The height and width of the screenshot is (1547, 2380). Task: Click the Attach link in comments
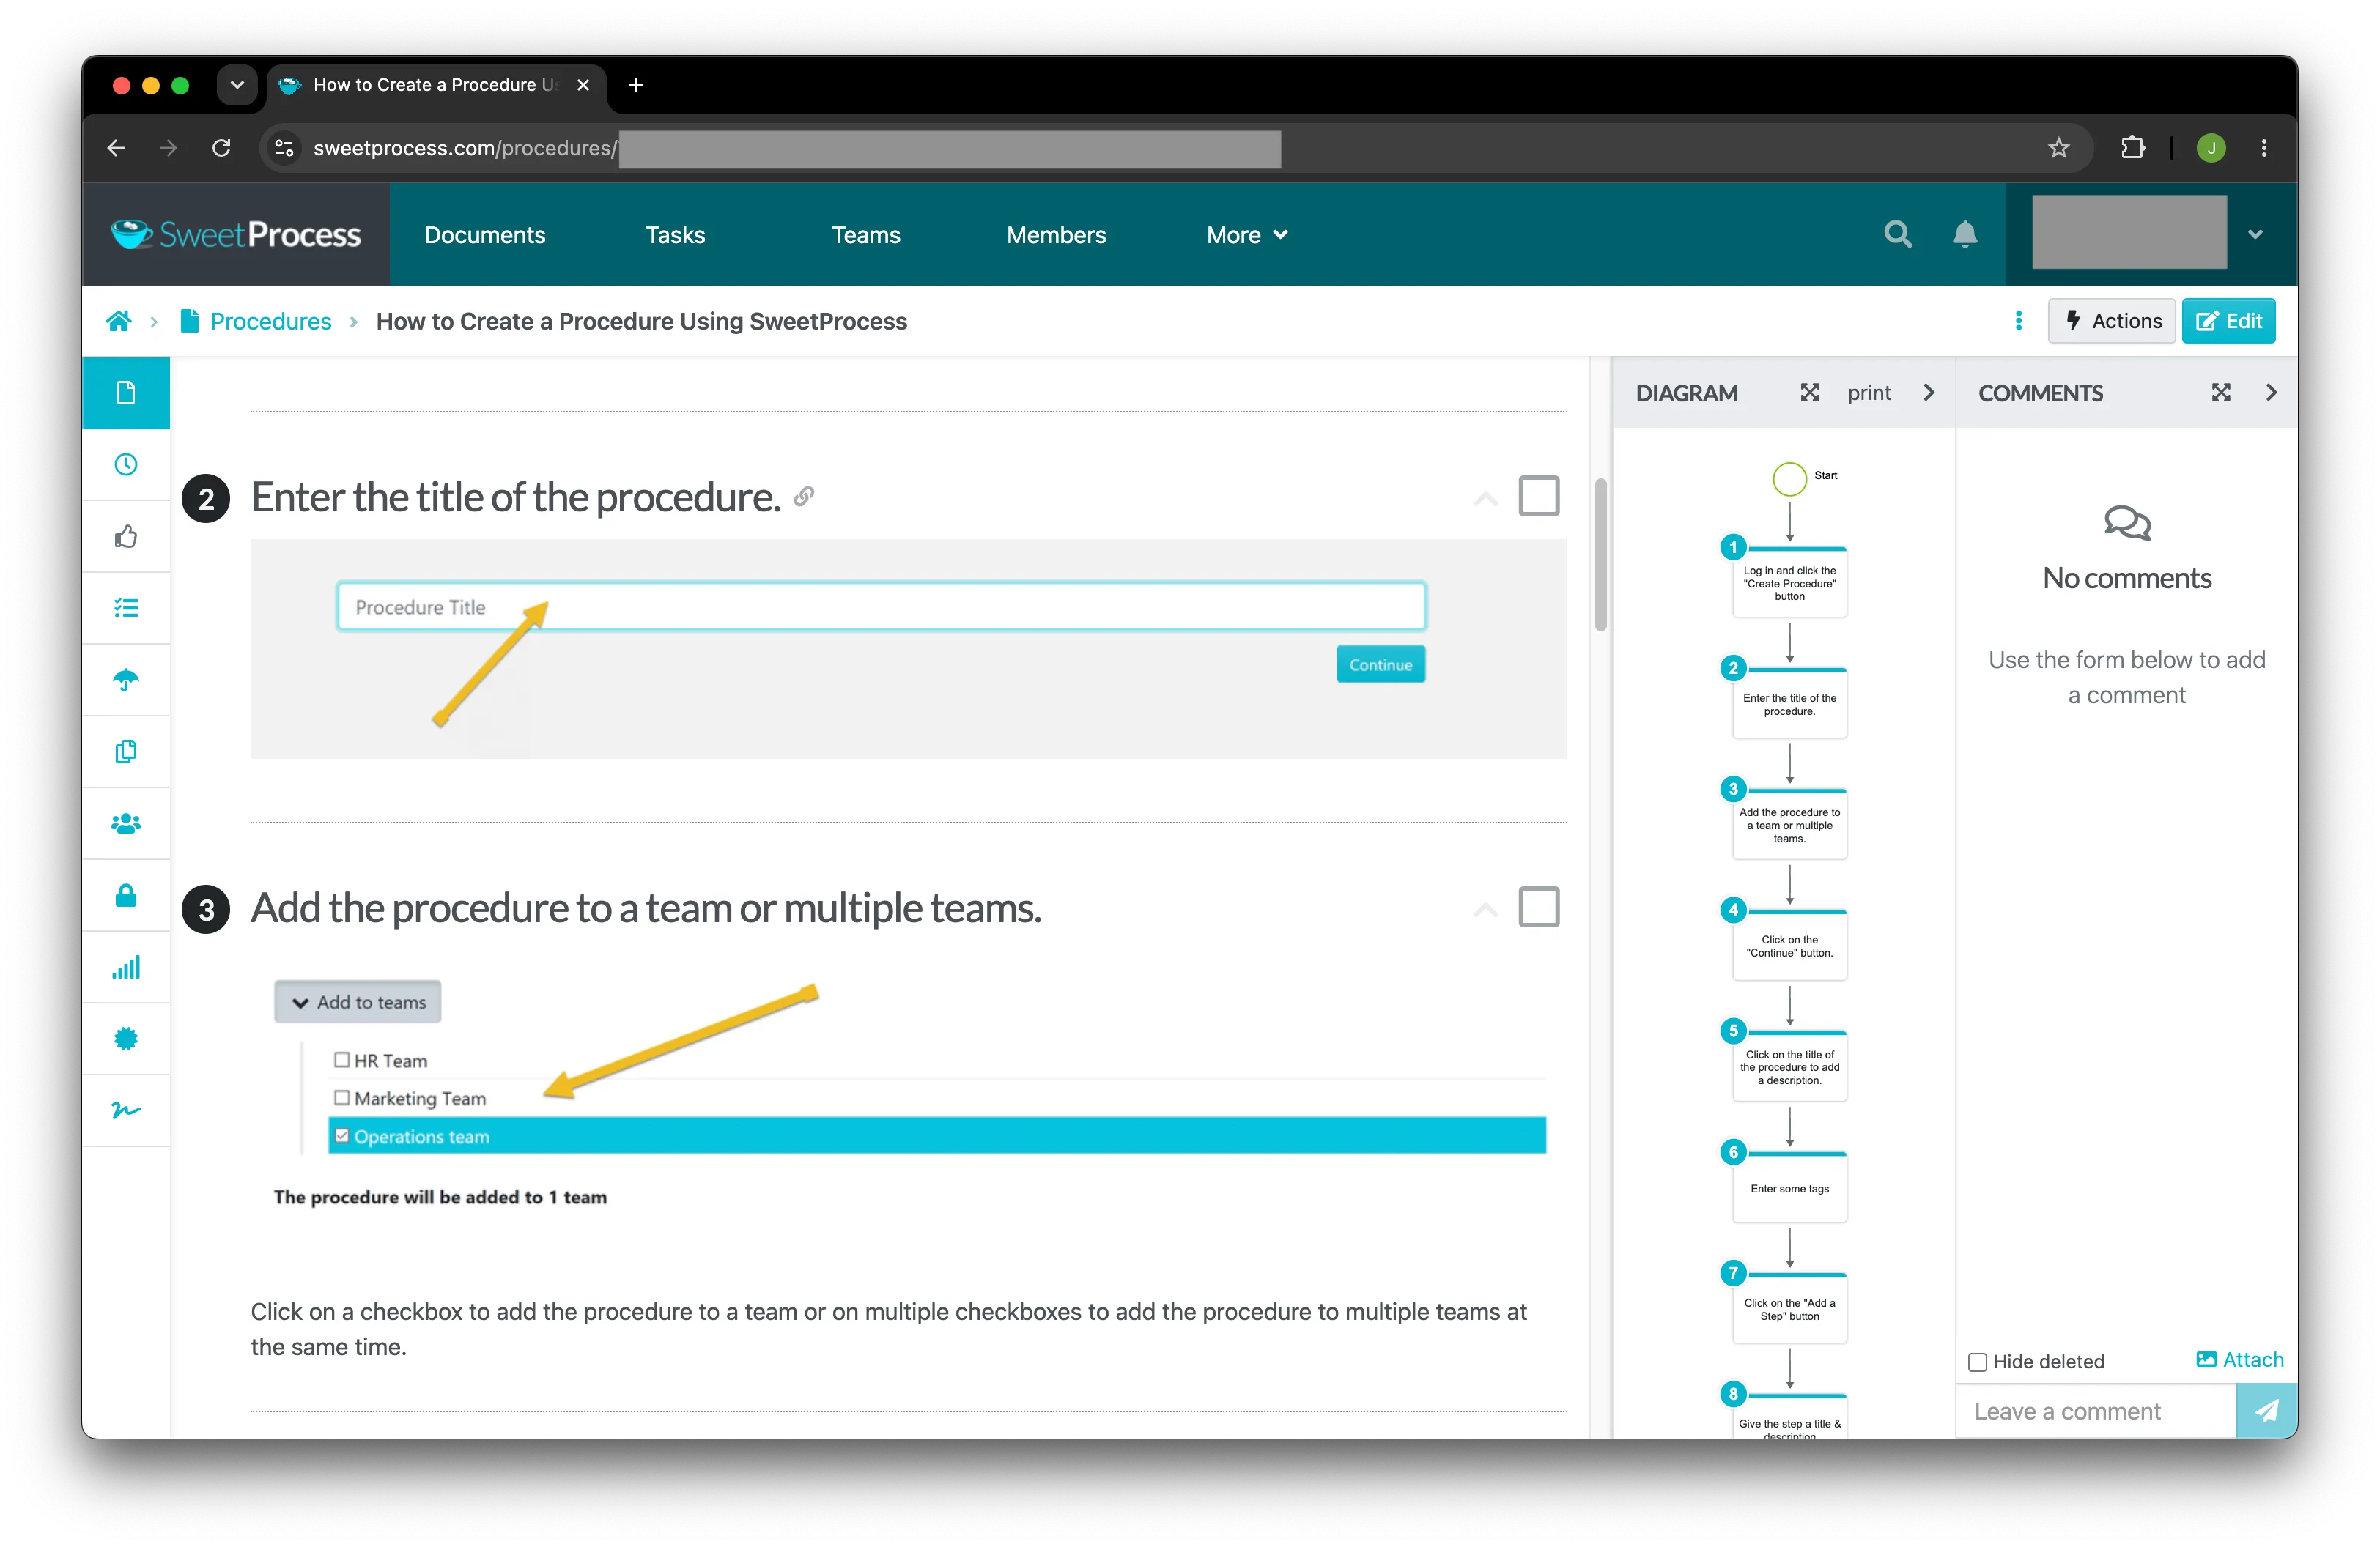tap(2240, 1359)
